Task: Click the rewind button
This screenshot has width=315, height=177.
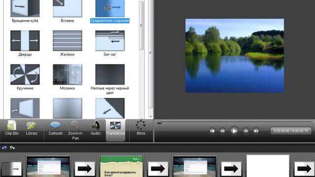Action: click(x=222, y=131)
